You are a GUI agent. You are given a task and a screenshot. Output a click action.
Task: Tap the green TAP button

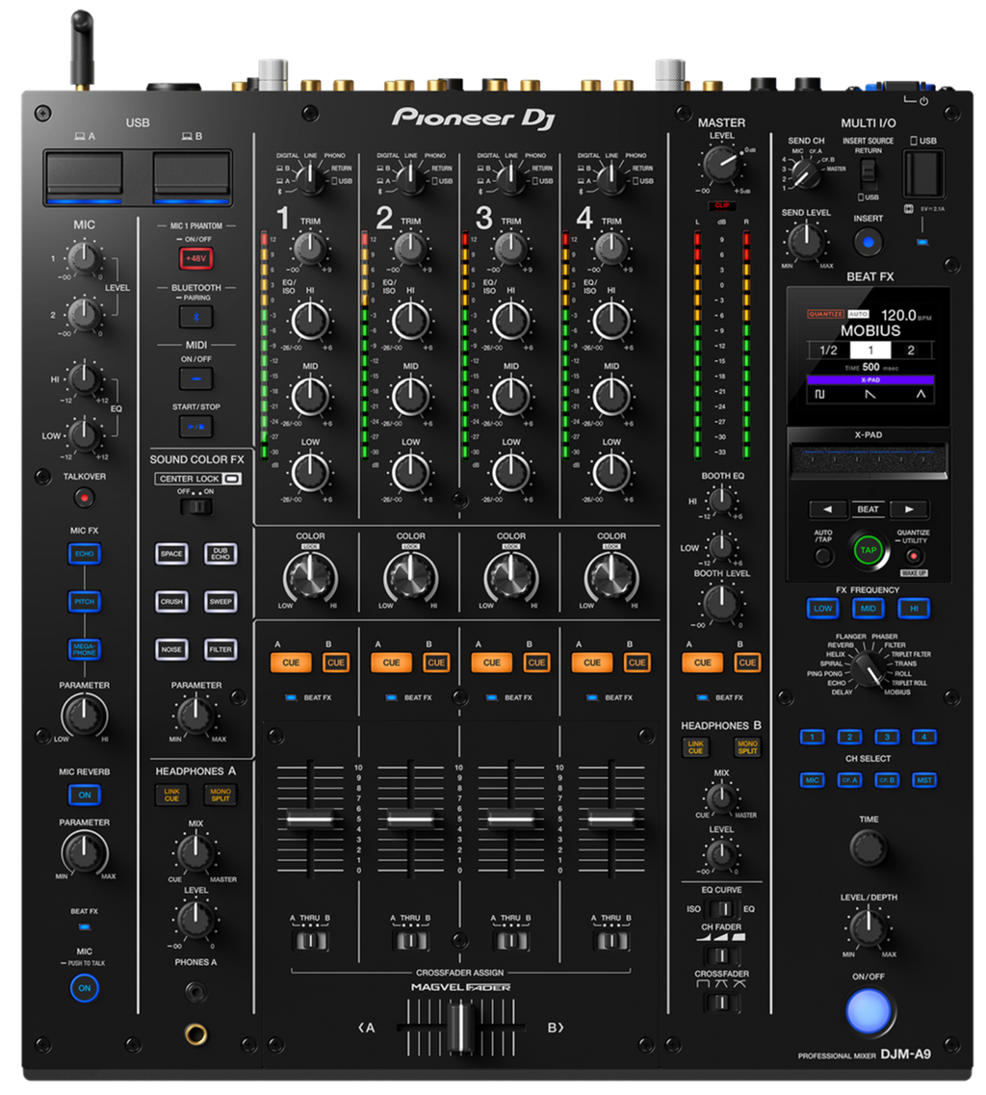[868, 550]
